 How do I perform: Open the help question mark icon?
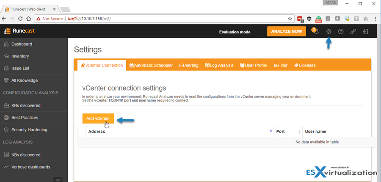341,31
